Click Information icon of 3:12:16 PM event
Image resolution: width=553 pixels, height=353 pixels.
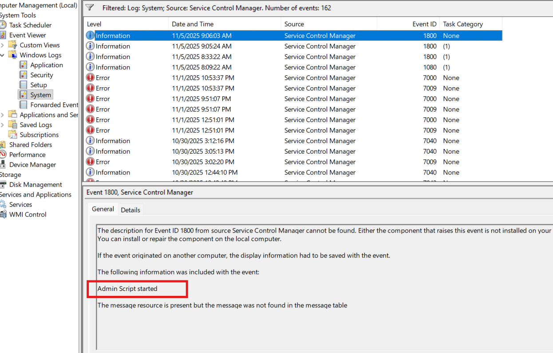(x=90, y=141)
